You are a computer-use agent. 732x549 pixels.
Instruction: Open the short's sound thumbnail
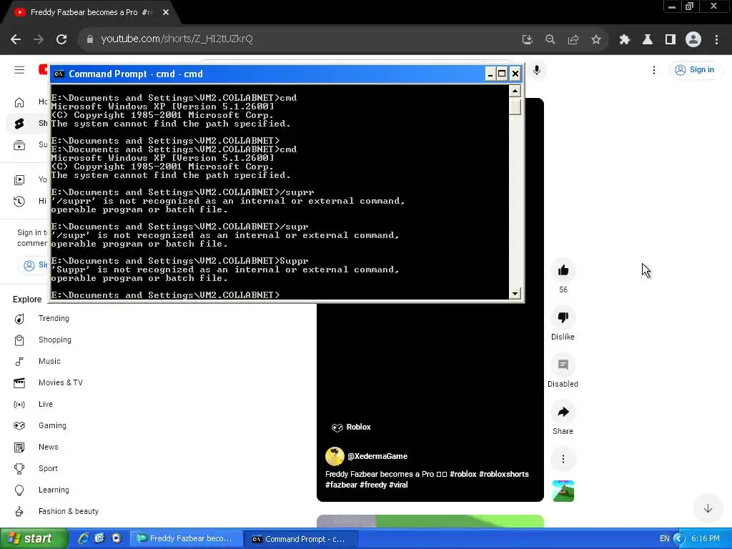pyautogui.click(x=563, y=491)
